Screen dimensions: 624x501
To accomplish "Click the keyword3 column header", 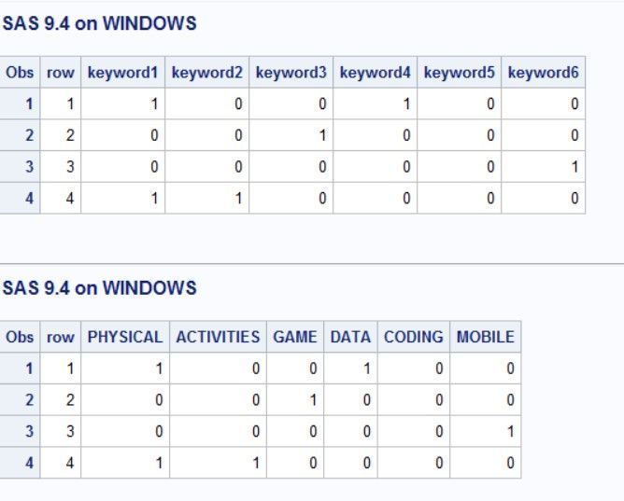I will (291, 73).
